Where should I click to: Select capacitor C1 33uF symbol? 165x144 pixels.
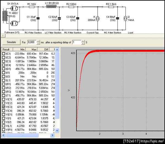pos(38,18)
